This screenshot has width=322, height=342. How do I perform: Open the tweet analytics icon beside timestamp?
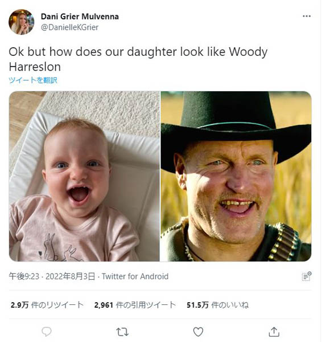point(307,276)
